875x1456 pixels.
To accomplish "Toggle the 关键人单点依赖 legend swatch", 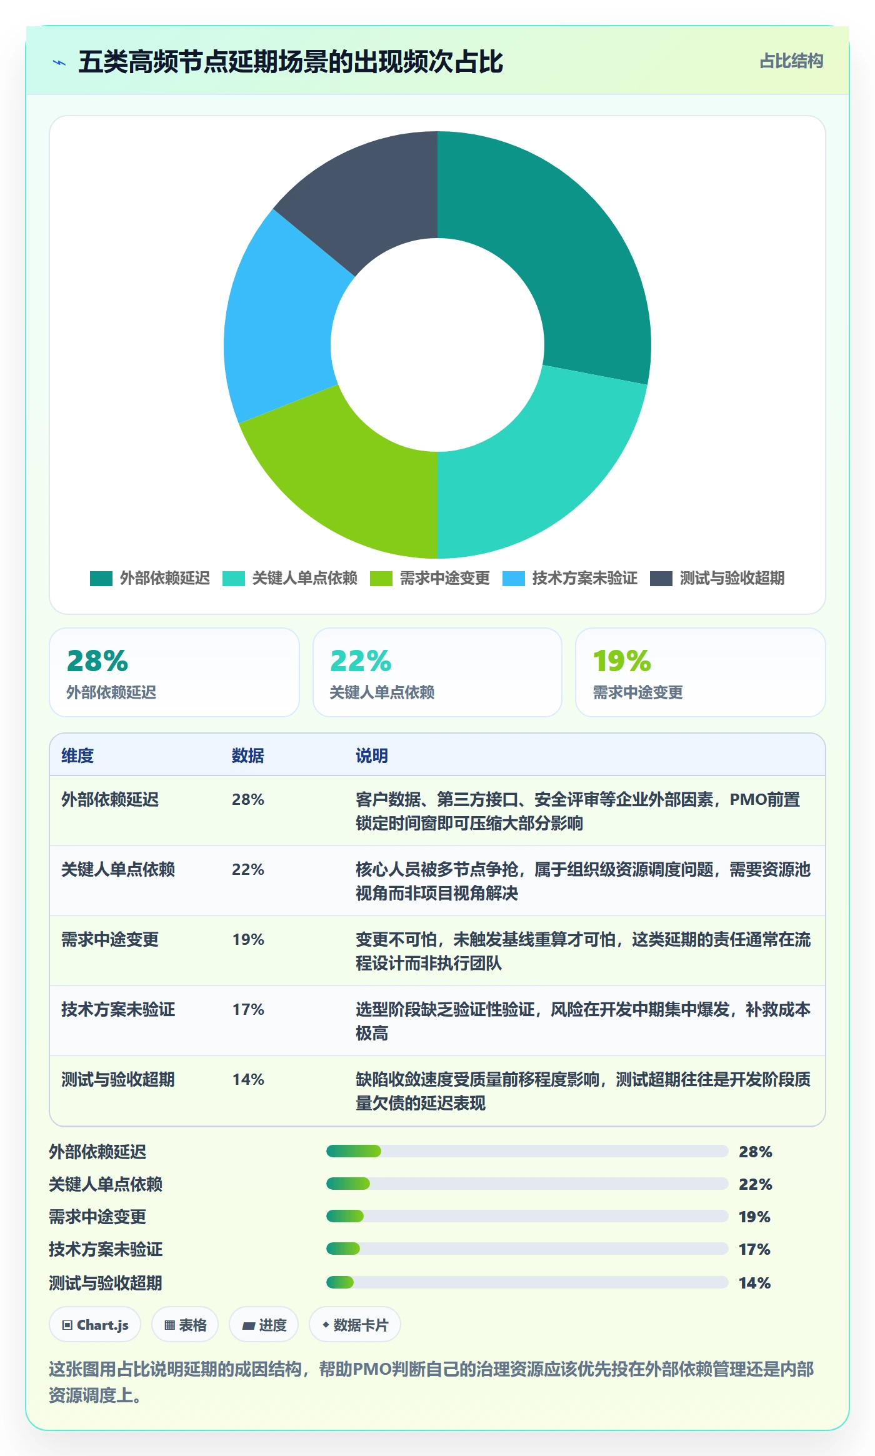I will tap(234, 578).
